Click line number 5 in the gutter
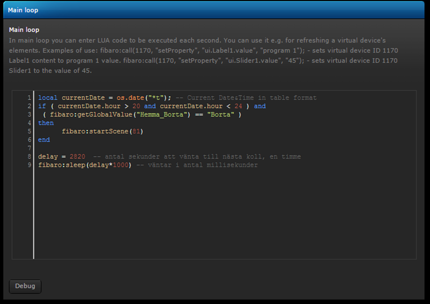 point(30,131)
